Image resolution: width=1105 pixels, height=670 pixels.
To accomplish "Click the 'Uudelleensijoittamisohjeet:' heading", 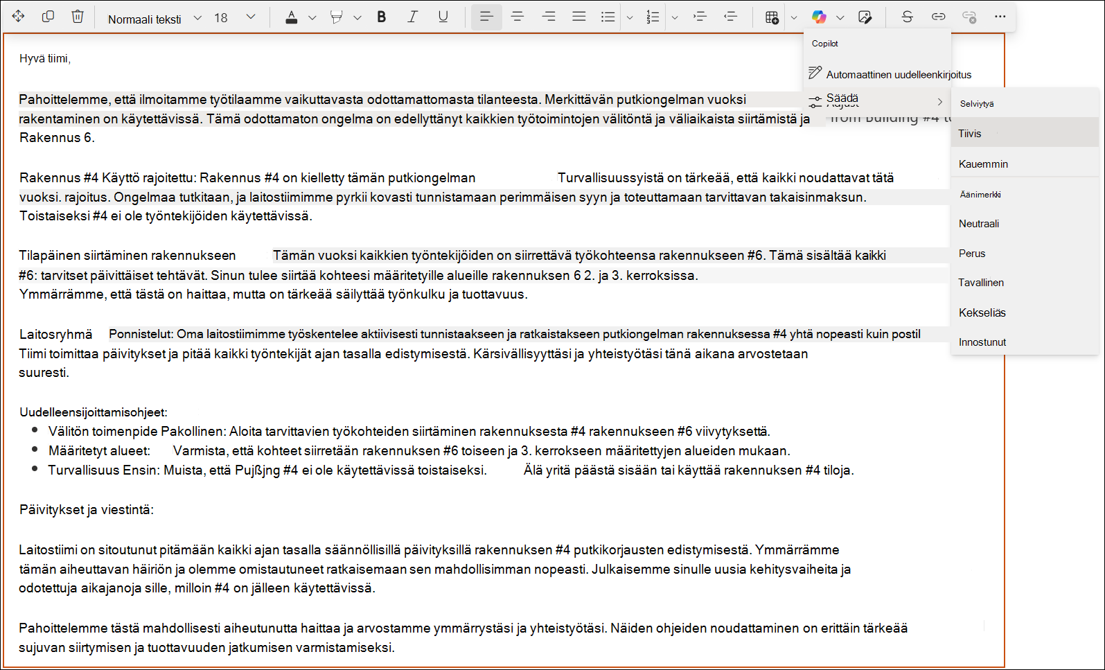I will coord(94,412).
